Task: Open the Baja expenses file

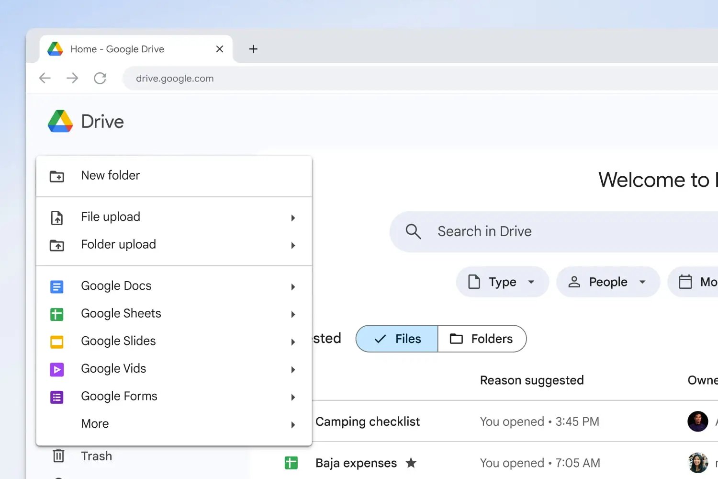Action: point(356,463)
